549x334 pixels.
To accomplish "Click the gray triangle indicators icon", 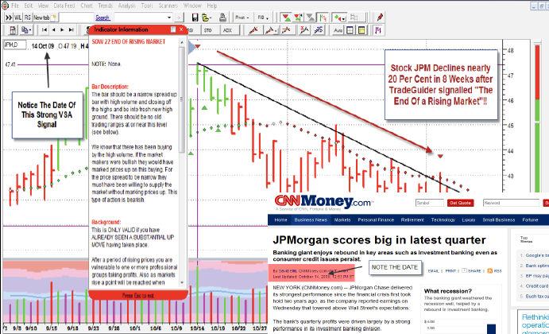I will click(x=310, y=17).
